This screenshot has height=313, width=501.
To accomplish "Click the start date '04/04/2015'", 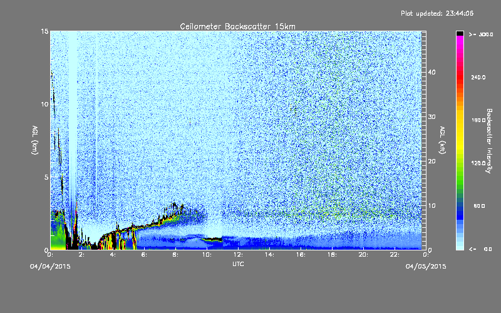I will [50, 267].
